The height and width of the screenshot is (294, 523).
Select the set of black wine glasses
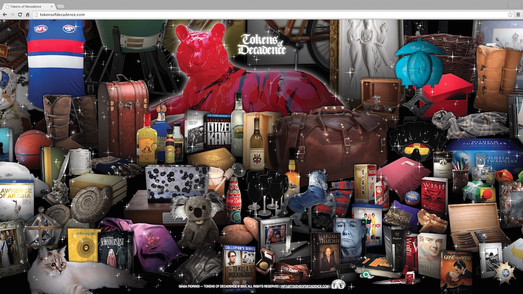pyautogui.click(x=268, y=193)
